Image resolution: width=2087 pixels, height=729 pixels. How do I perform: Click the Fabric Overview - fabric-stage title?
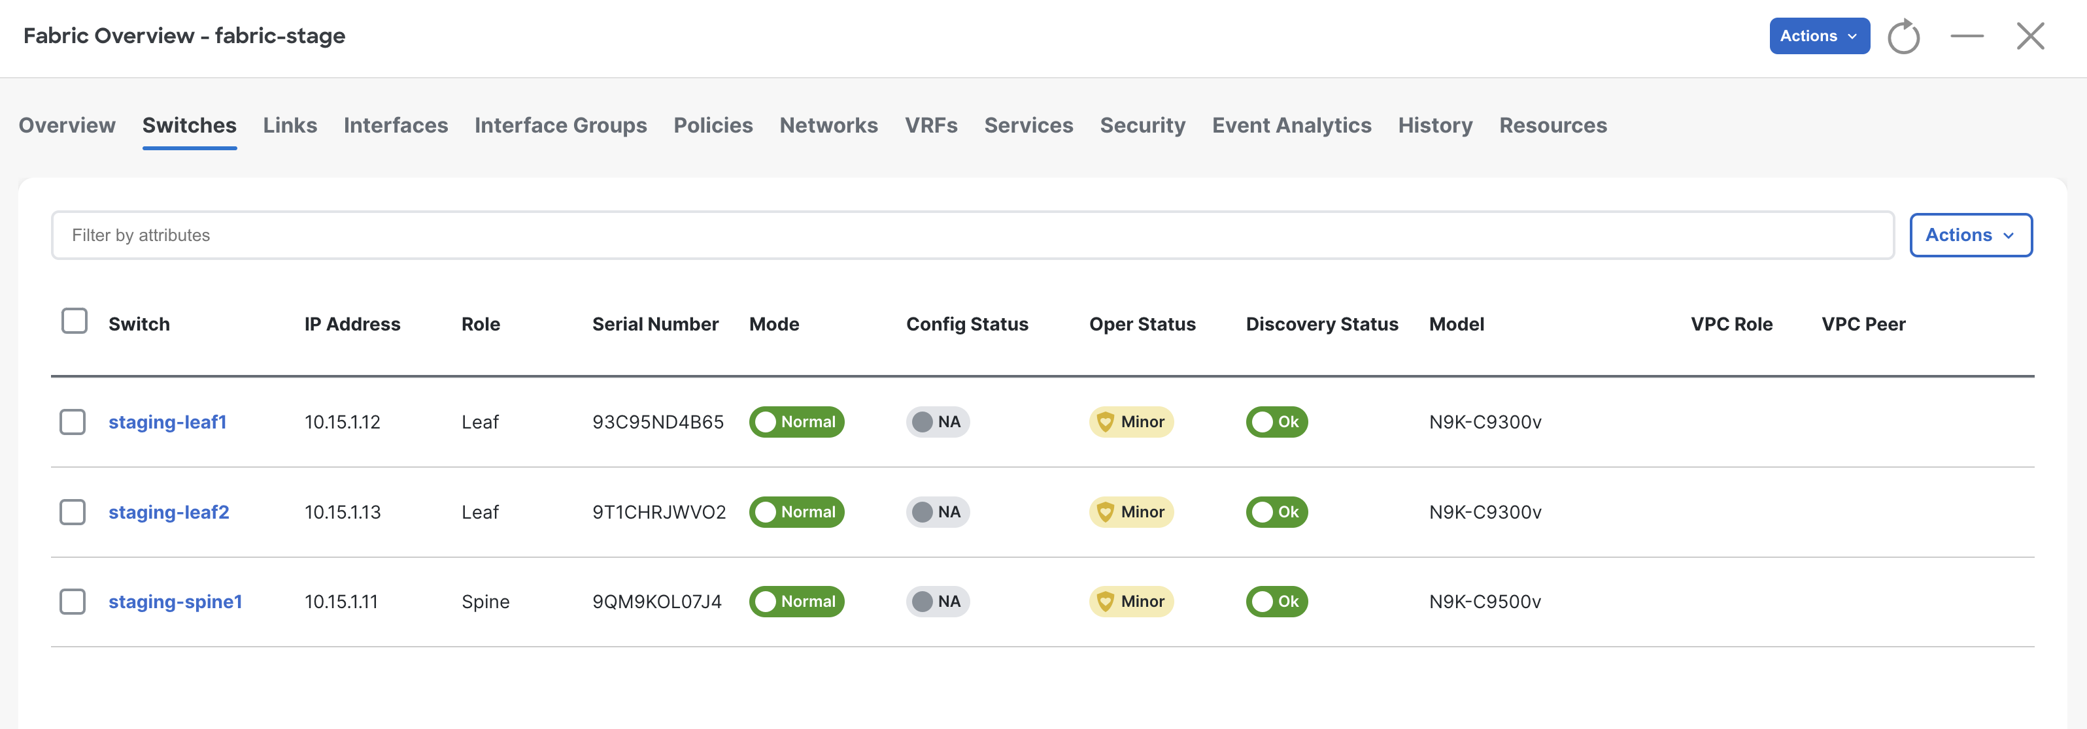184,37
